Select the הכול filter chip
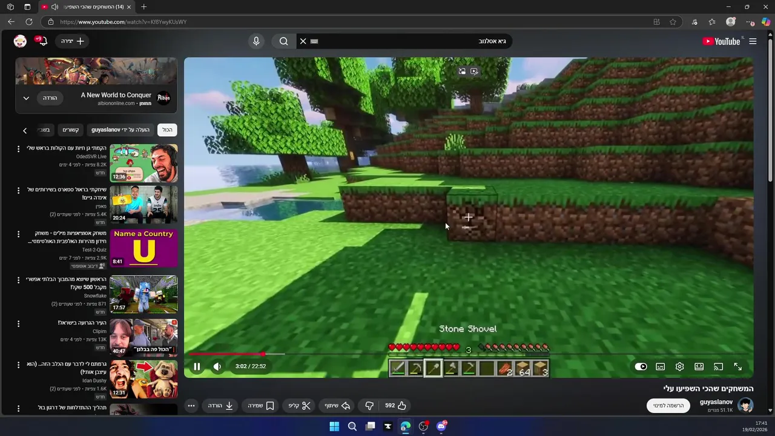 (x=167, y=130)
